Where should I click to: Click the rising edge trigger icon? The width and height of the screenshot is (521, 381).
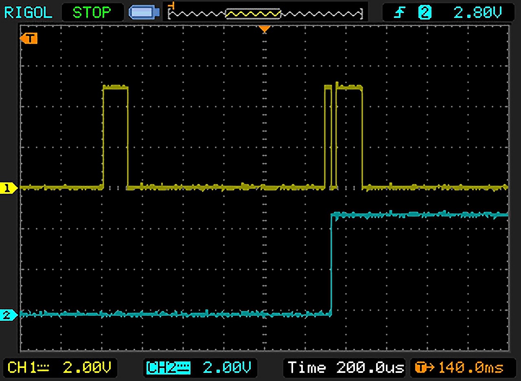click(x=401, y=13)
